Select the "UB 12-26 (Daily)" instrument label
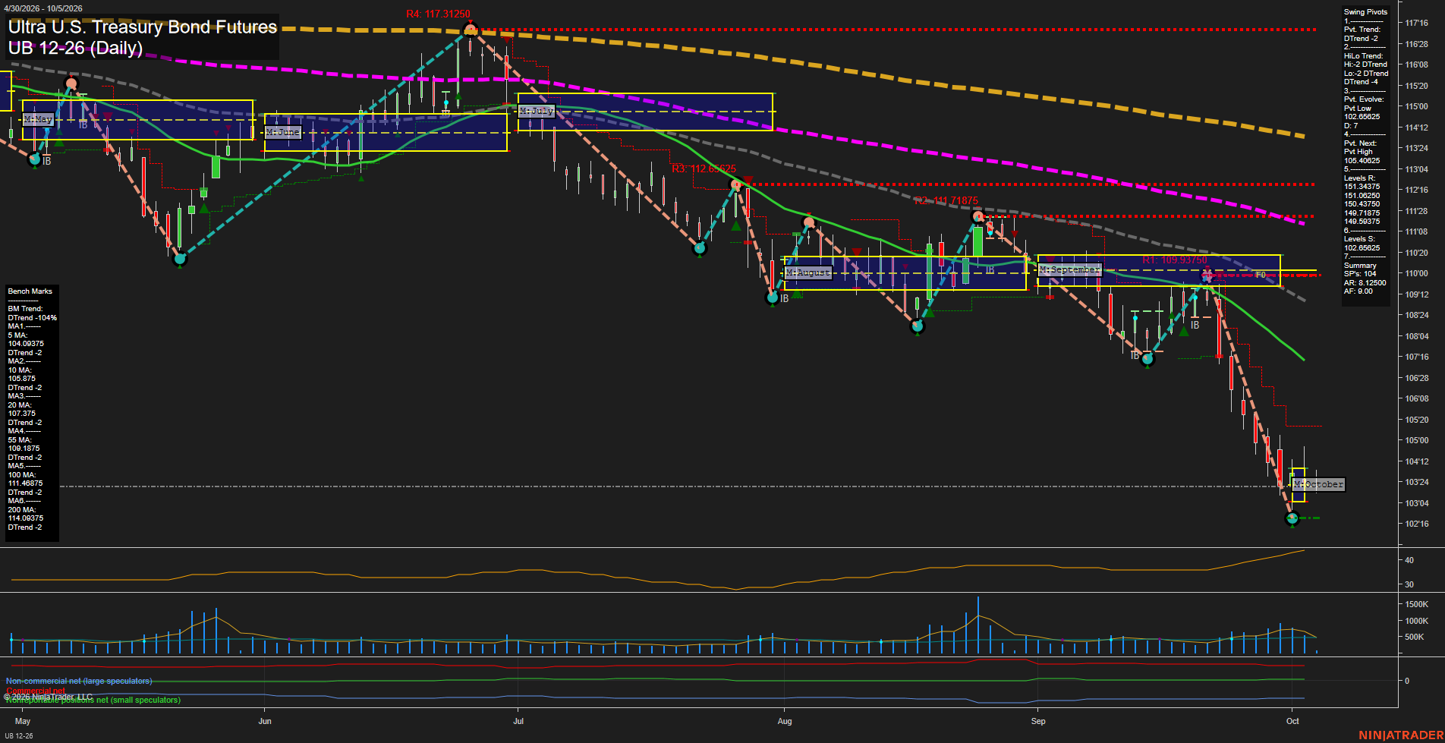The height and width of the screenshot is (743, 1445). [x=75, y=48]
